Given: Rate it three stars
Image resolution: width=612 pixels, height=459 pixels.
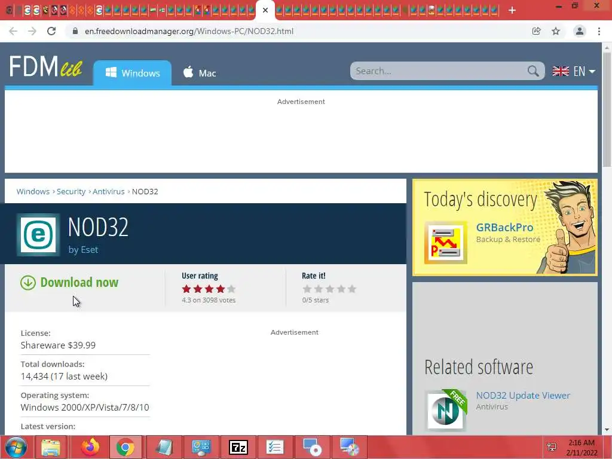Looking at the screenshot, I should [330, 289].
